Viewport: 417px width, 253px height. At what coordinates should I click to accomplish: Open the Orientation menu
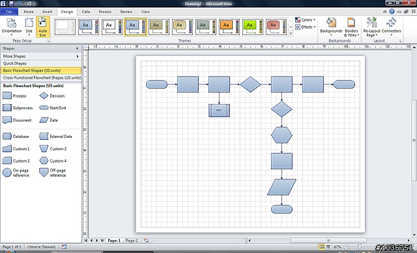pos(12,27)
